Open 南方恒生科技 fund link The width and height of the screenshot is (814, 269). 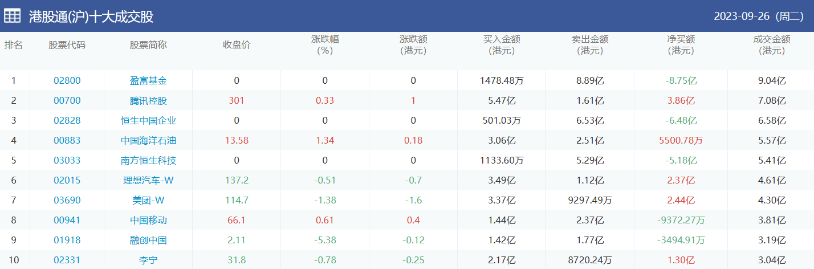tap(148, 161)
